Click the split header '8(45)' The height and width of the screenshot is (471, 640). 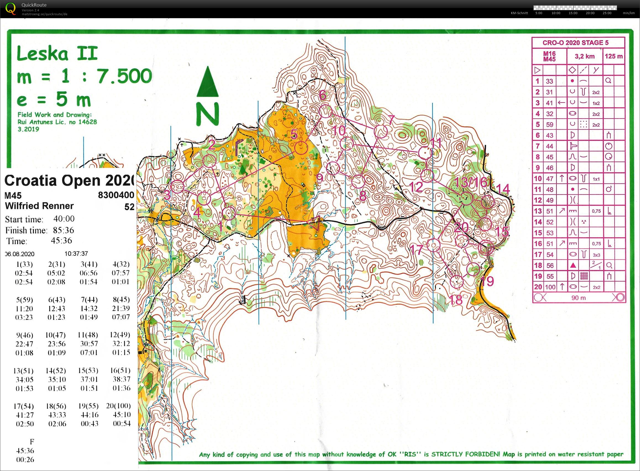tap(121, 300)
